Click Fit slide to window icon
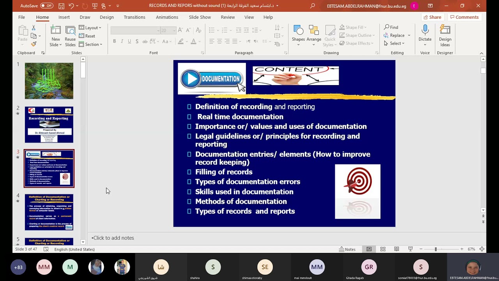499x281 pixels. click(482, 249)
